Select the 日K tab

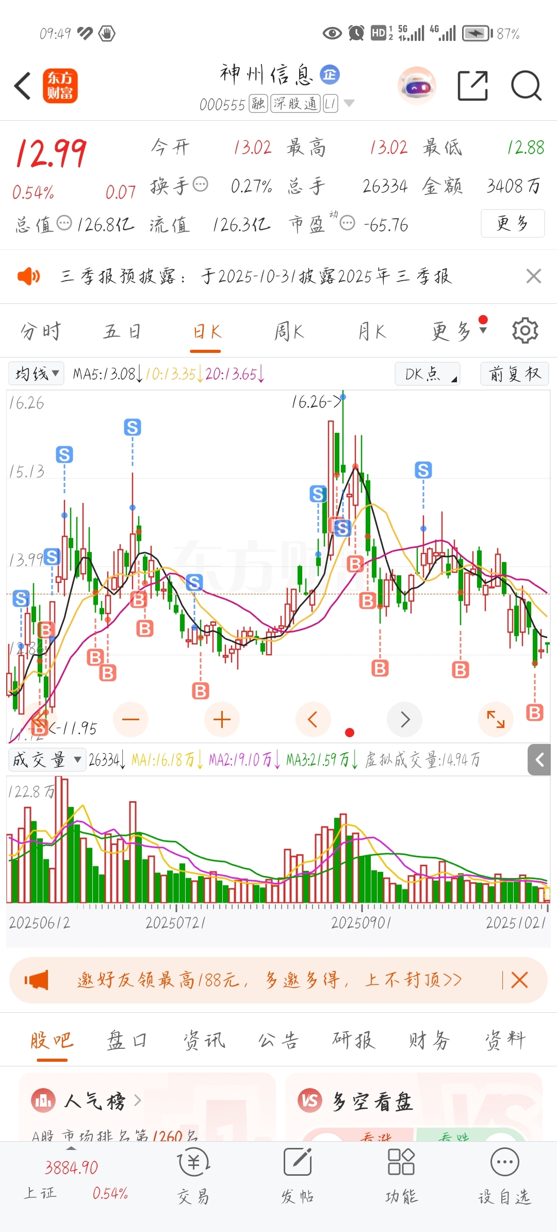[x=206, y=331]
